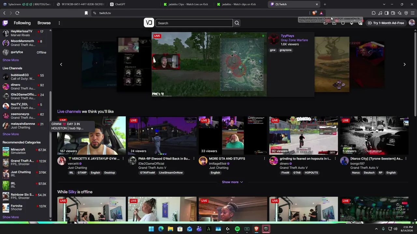This screenshot has width=417, height=234.
Task: Open a new browser tab
Action: click(325, 4)
